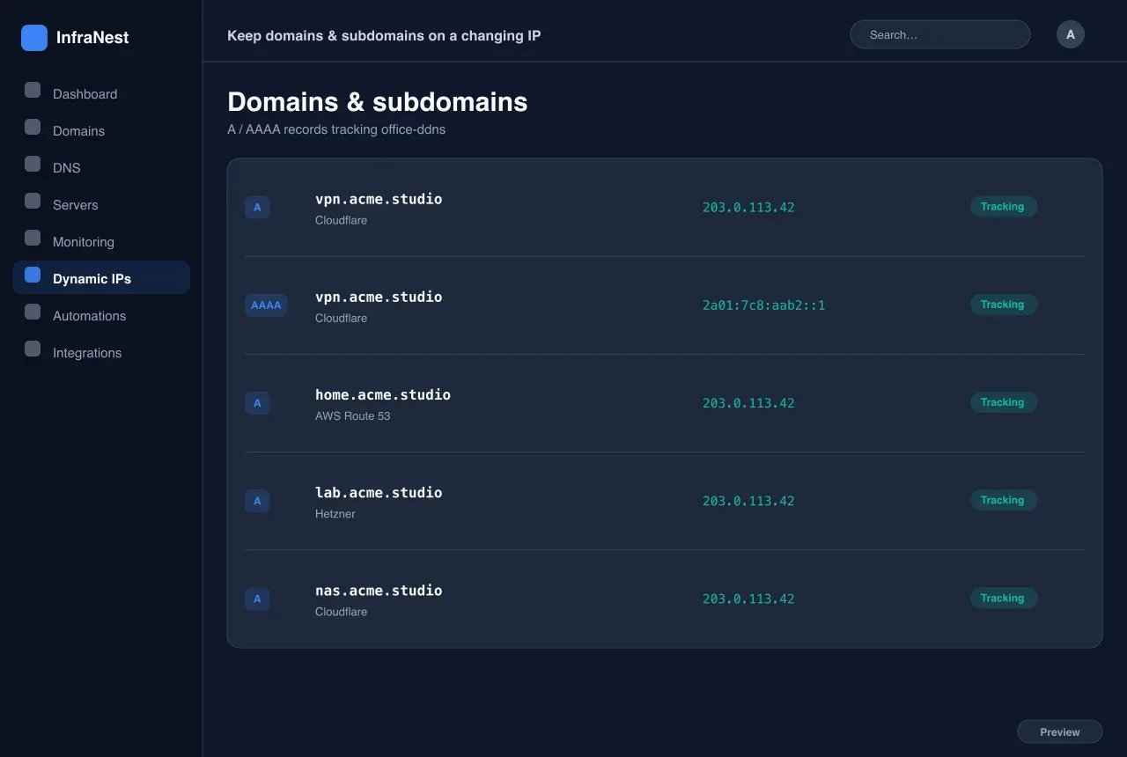Open the user avatar 'A' menu
1127x757 pixels.
click(x=1071, y=34)
